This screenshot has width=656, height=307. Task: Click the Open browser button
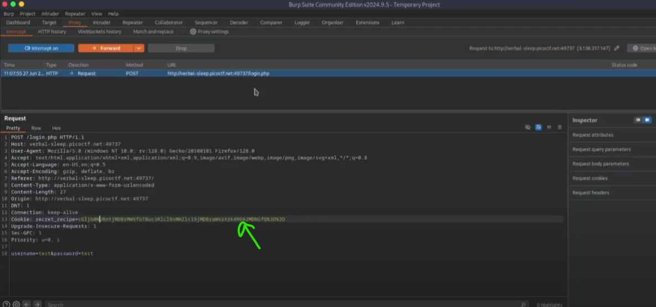coord(642,49)
